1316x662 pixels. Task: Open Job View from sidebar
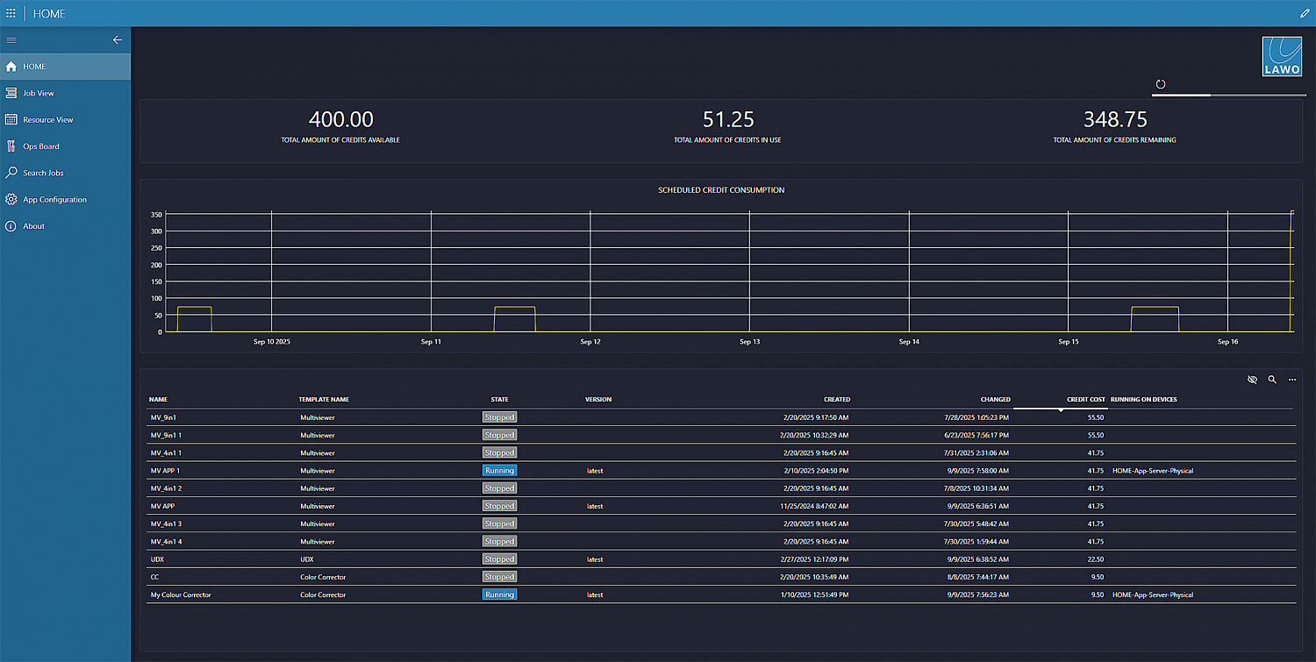tap(39, 93)
